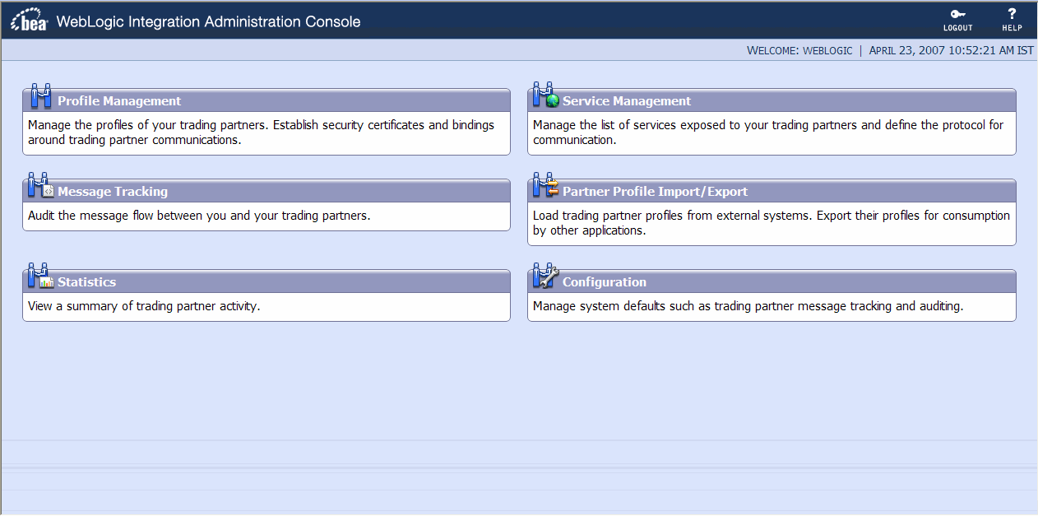The height and width of the screenshot is (516, 1038).
Task: Click the 'Manage the list of services' description
Action: tap(768, 132)
